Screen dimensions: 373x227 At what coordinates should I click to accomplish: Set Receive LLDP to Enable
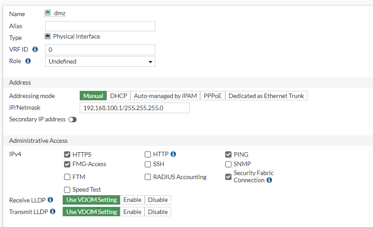(x=132, y=200)
